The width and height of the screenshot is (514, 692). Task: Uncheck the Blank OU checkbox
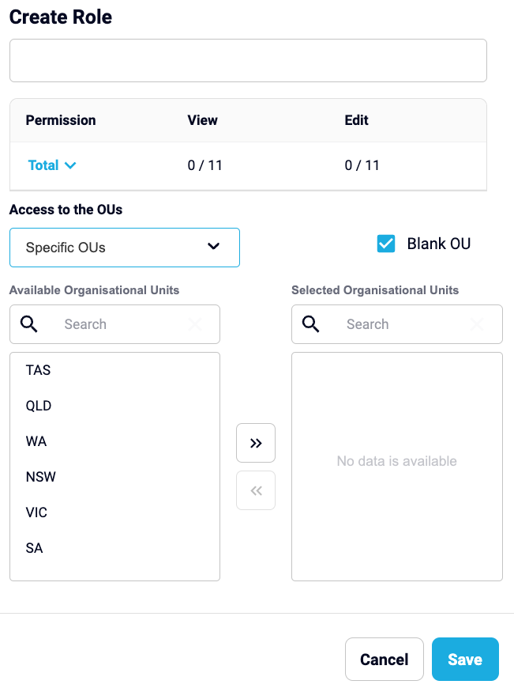(386, 244)
